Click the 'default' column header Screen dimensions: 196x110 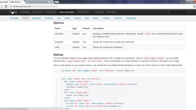(86, 28)
